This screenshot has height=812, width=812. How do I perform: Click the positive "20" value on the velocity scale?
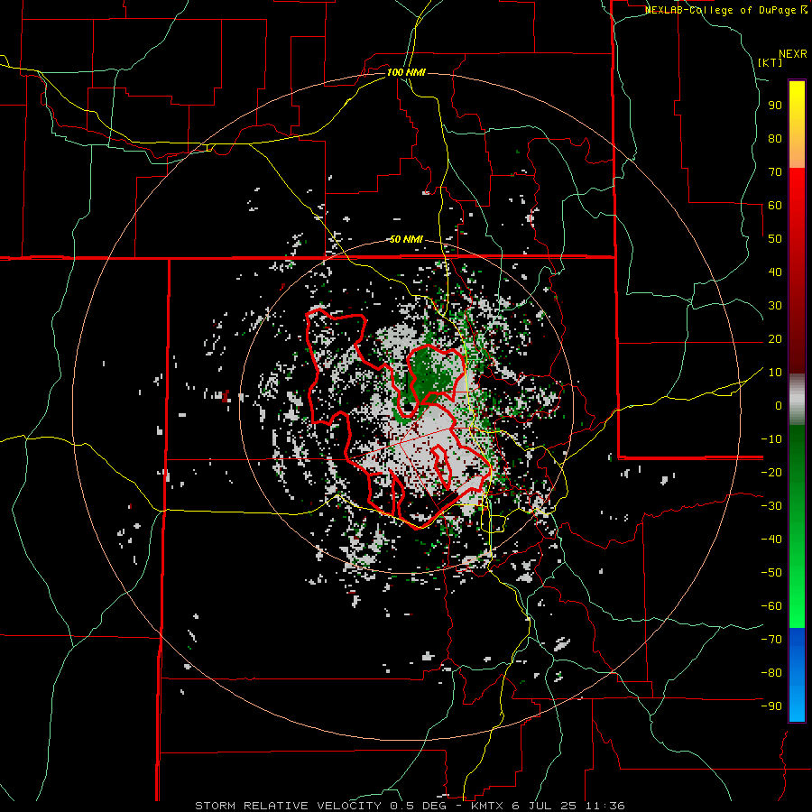[x=775, y=339]
